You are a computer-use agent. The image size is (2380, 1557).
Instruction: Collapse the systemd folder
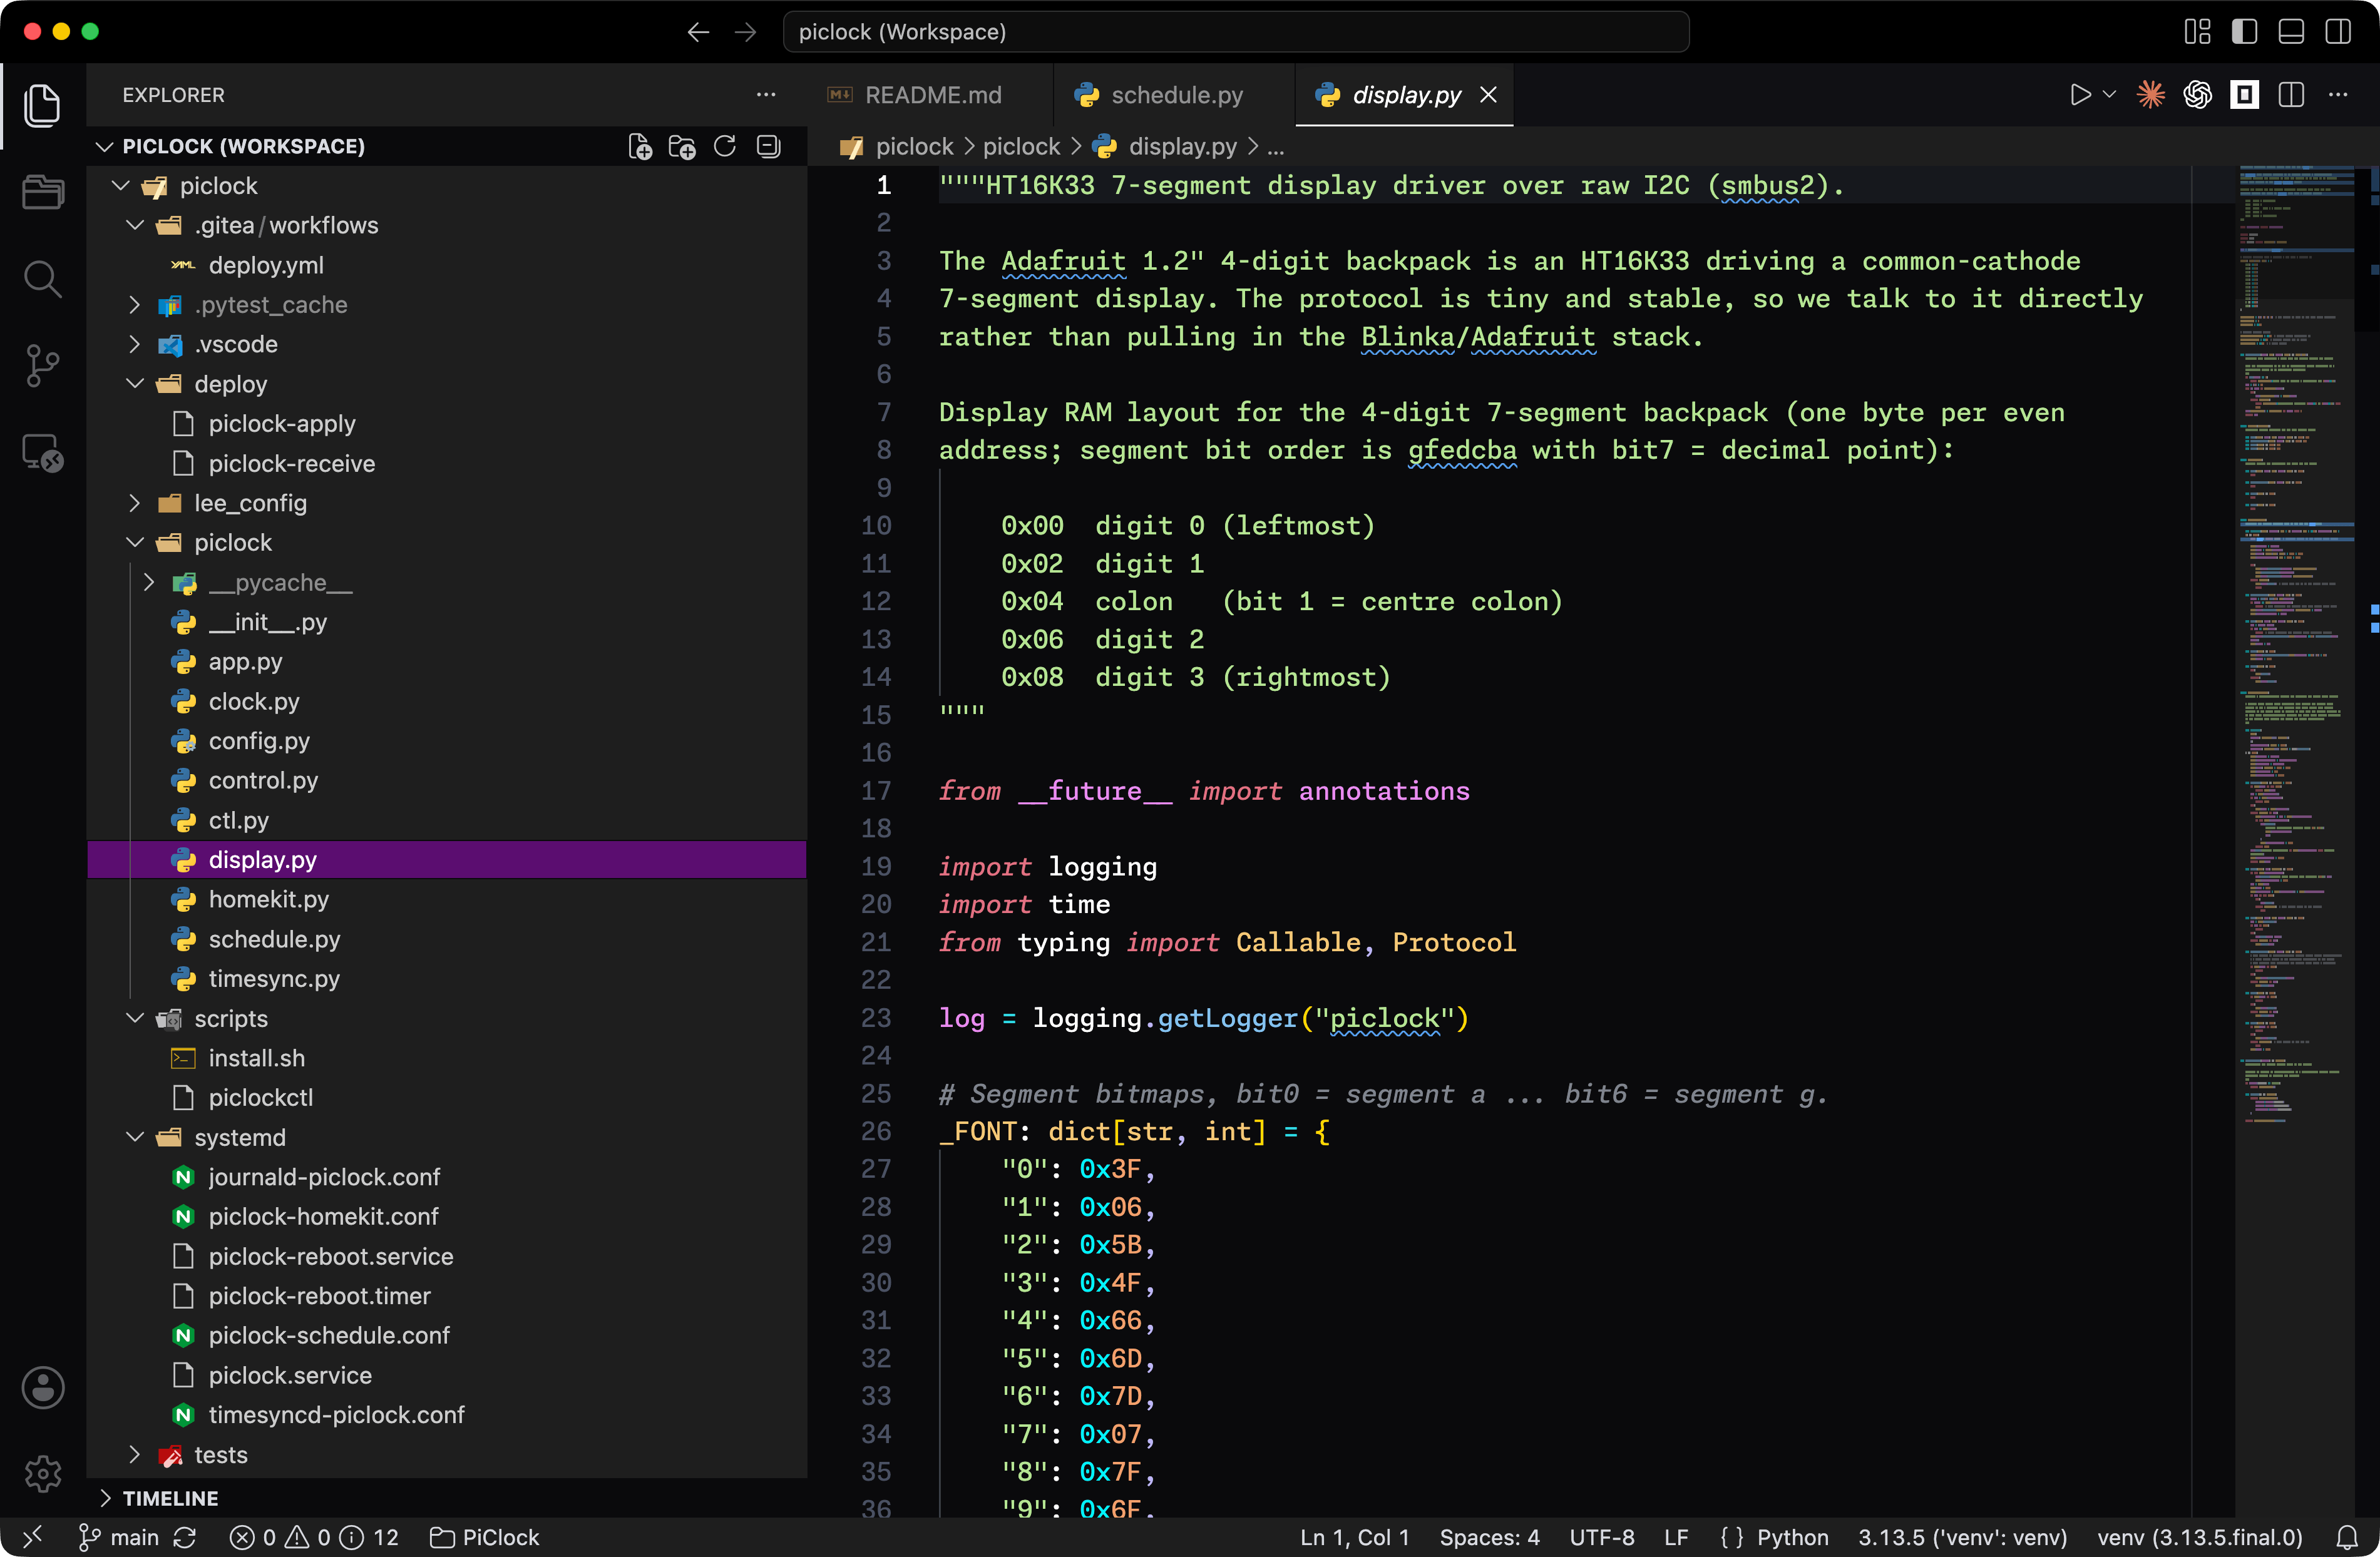coord(135,1137)
